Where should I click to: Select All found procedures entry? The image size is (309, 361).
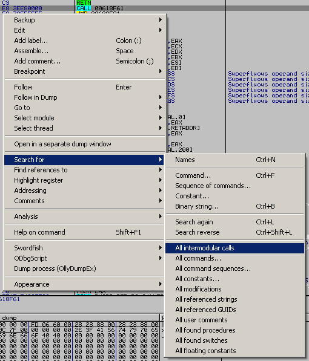[x=234, y=330]
